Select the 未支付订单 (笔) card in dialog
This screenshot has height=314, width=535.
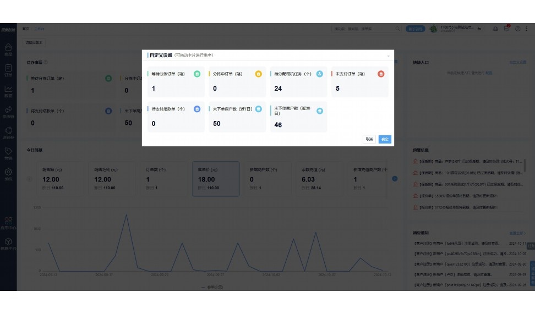359,82
